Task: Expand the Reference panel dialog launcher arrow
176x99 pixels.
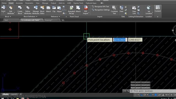Action: [x=66, y=17]
